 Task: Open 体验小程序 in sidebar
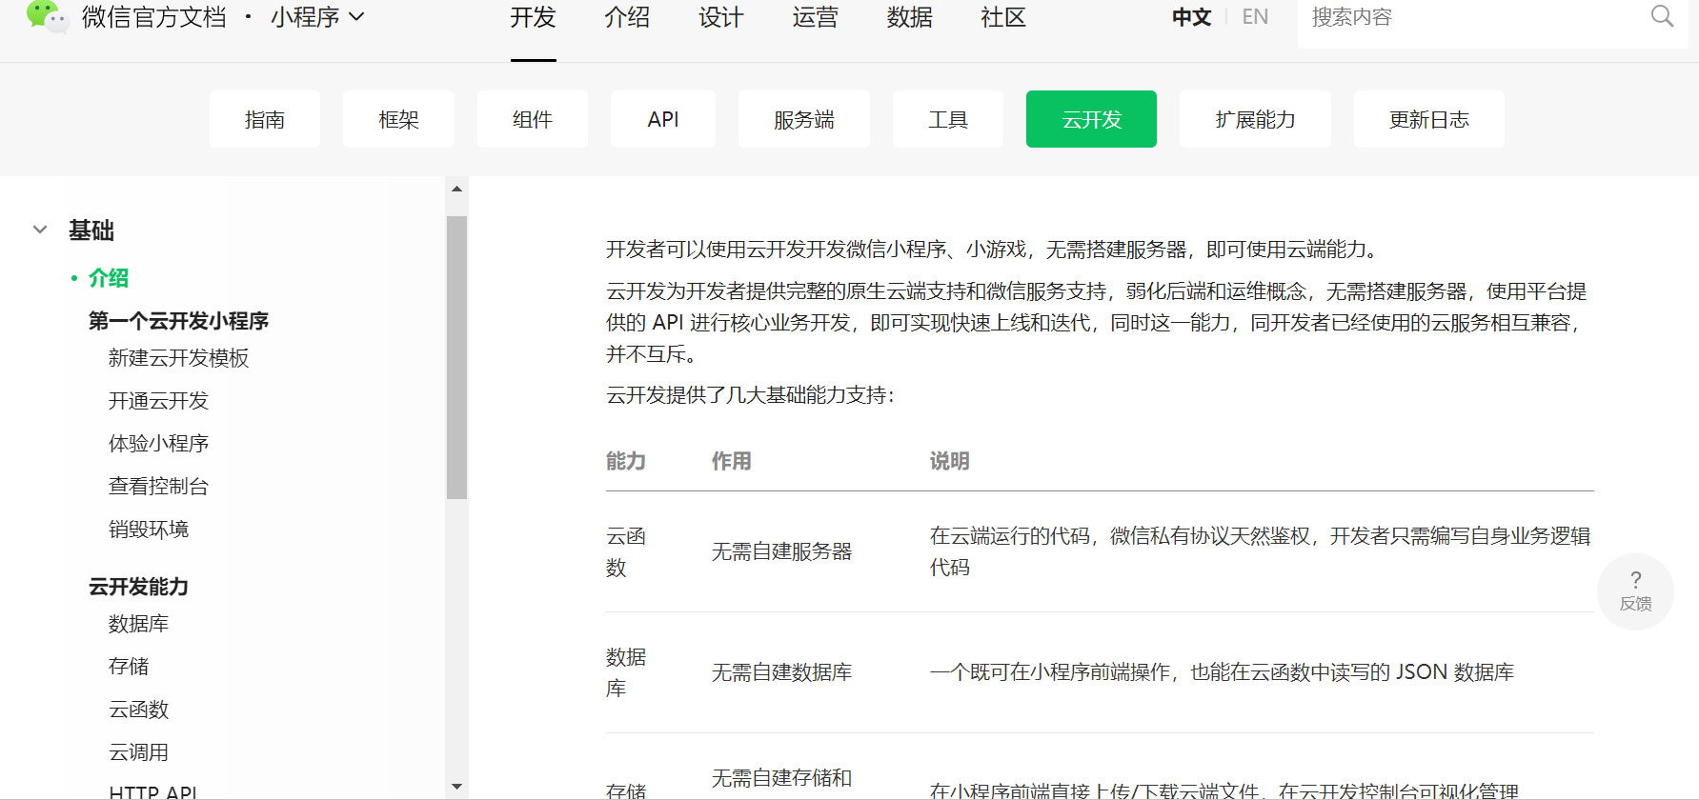coord(158,444)
